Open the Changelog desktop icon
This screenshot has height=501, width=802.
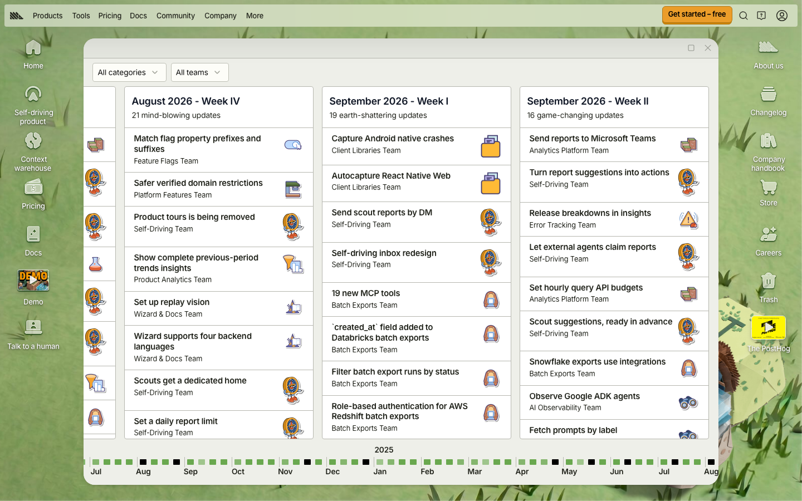[x=769, y=101]
